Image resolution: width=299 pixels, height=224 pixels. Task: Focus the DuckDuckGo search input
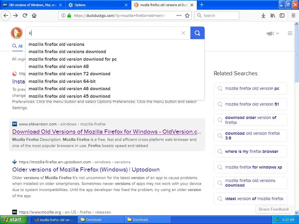pos(103,33)
